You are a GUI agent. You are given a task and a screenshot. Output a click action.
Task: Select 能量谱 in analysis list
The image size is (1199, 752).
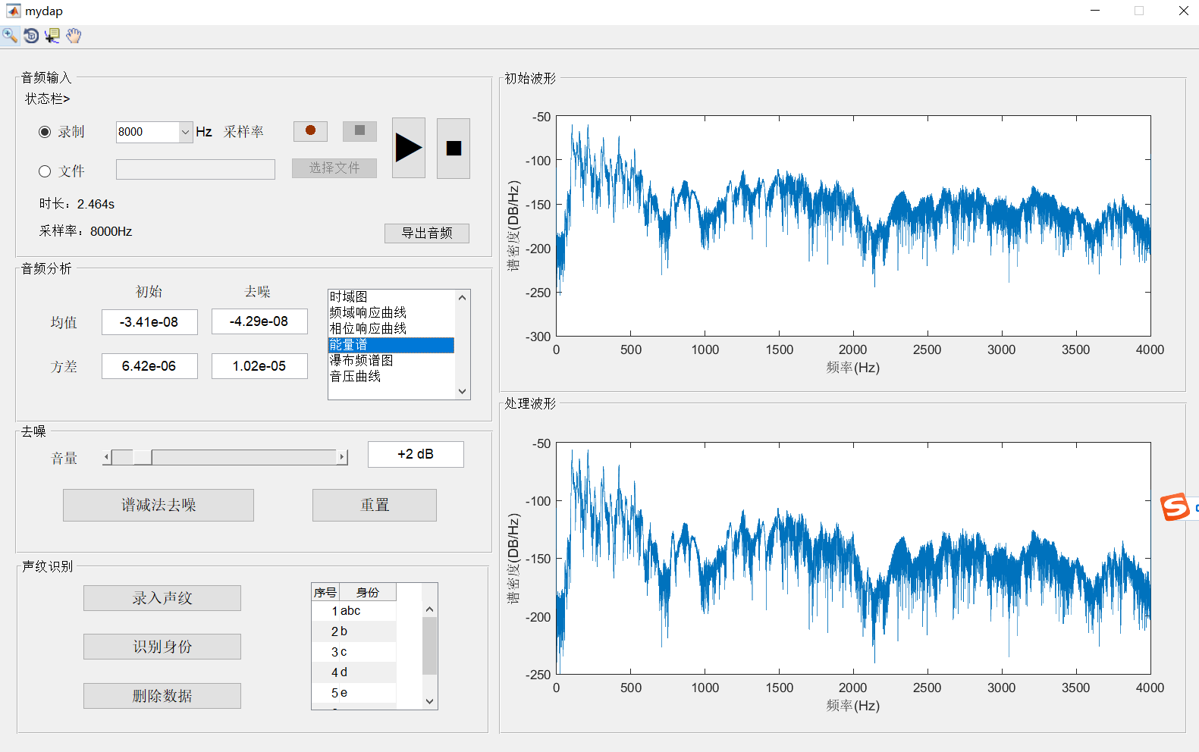[391, 344]
